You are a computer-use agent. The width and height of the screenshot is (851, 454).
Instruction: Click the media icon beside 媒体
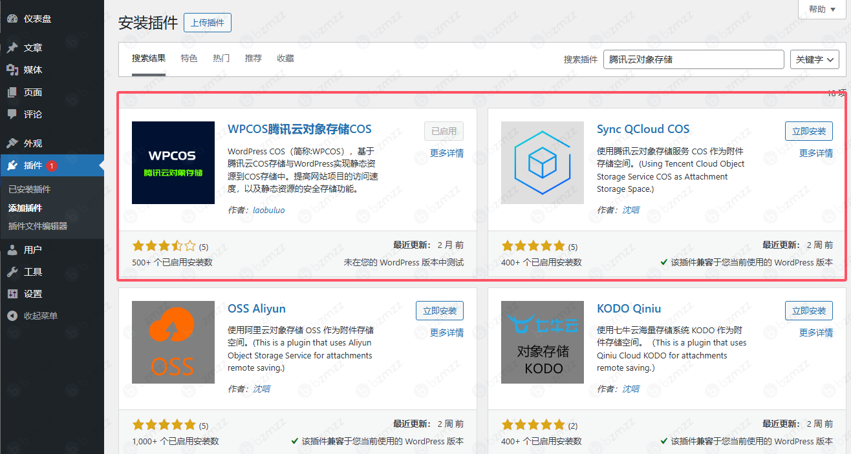[12, 70]
